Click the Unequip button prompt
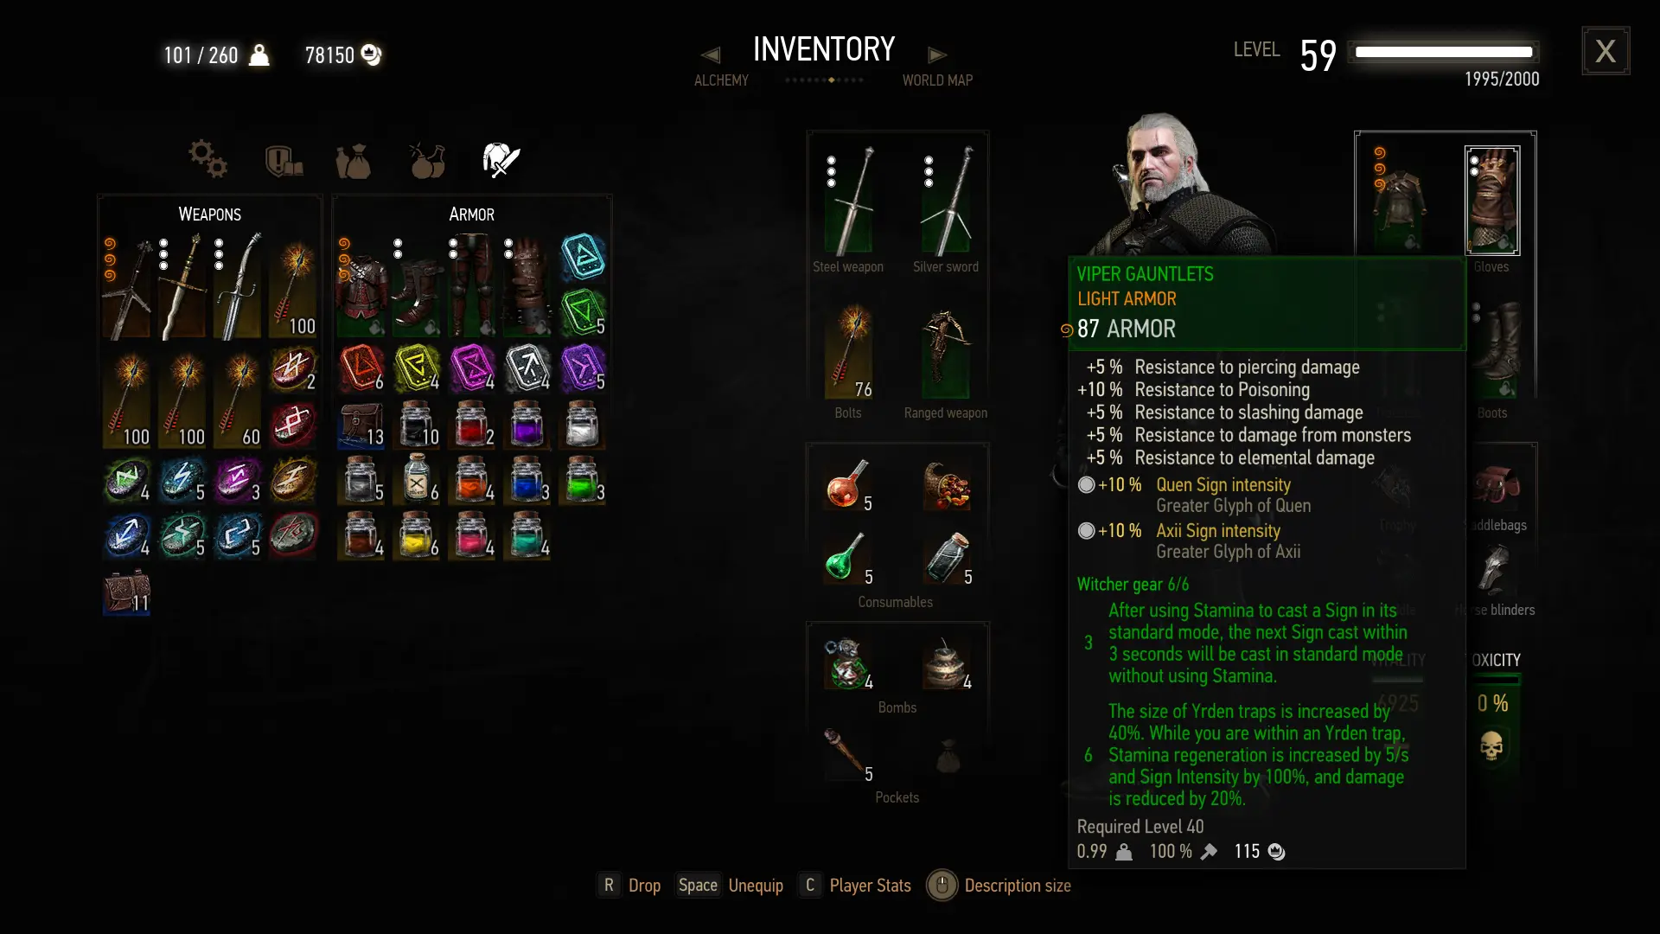Image resolution: width=1660 pixels, height=934 pixels. click(x=731, y=886)
